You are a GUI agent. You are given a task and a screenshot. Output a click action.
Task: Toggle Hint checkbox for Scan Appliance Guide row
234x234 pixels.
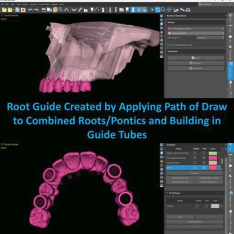(x=204, y=158)
